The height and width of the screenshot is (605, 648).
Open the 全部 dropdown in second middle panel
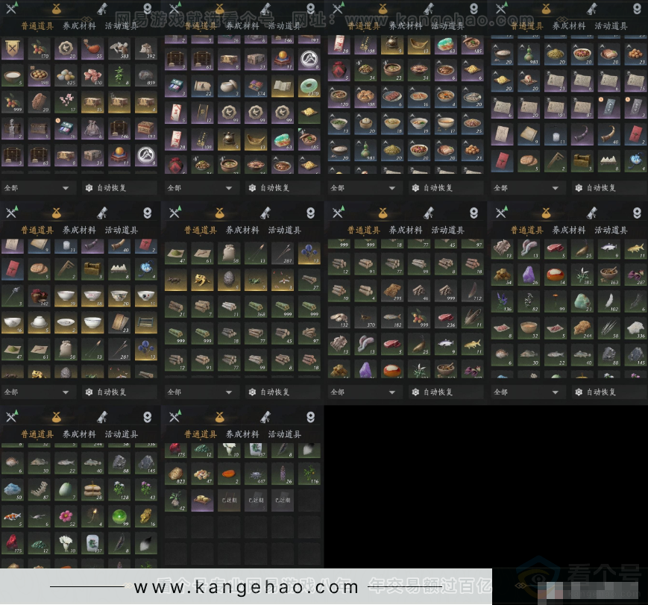201,392
